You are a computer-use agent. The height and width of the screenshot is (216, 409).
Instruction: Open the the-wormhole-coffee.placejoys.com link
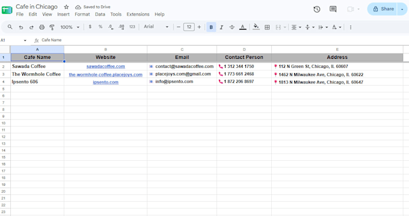106,74
